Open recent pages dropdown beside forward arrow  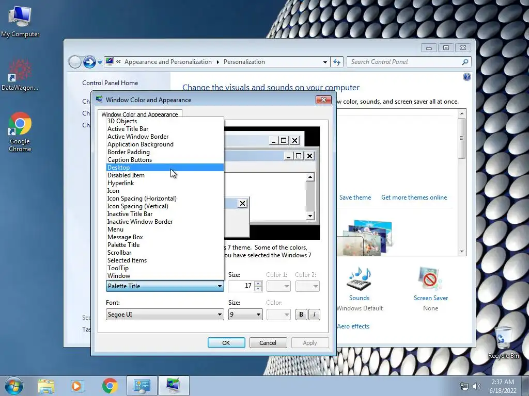[100, 62]
